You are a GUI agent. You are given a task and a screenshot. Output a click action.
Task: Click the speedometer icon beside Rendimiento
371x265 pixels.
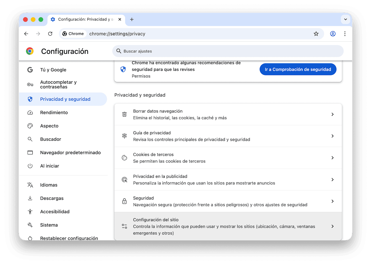[30, 112]
